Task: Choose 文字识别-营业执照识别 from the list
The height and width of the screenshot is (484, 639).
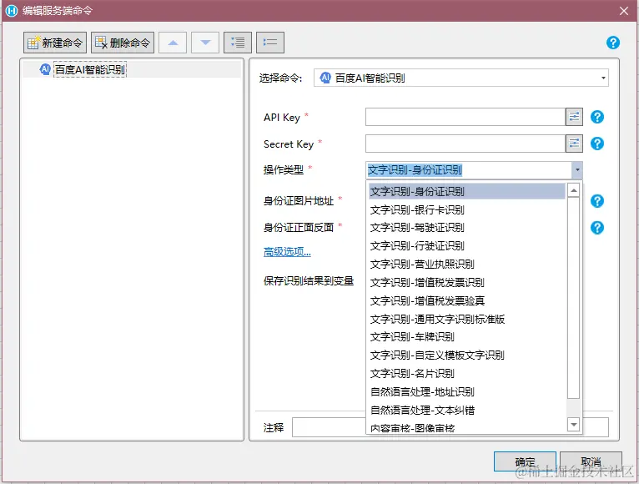Action: coord(467,265)
